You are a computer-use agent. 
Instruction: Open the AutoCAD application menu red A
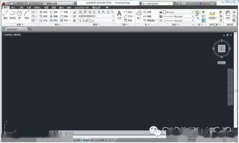(3, 3)
